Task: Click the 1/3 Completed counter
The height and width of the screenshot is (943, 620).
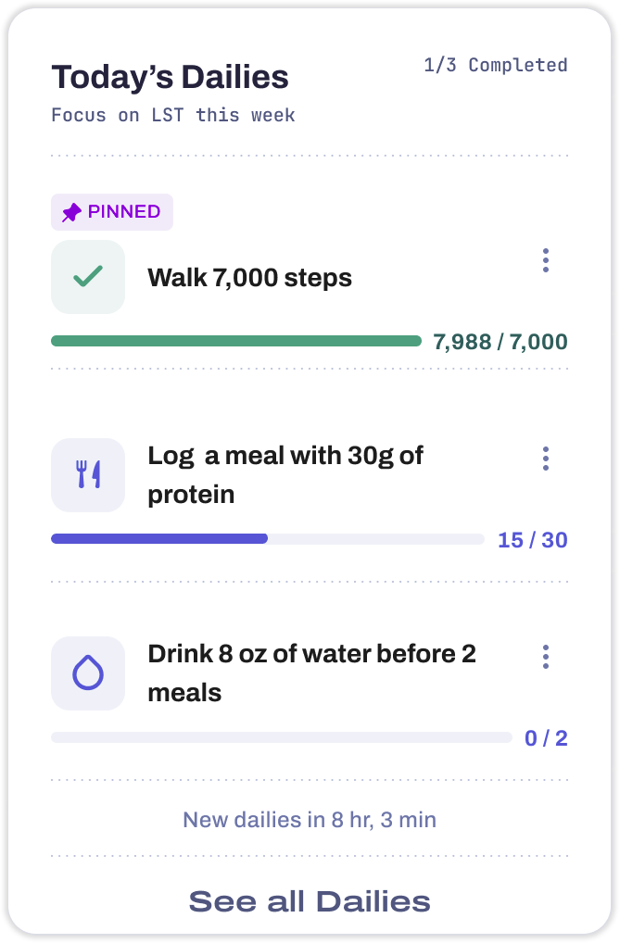Action: coord(496,65)
